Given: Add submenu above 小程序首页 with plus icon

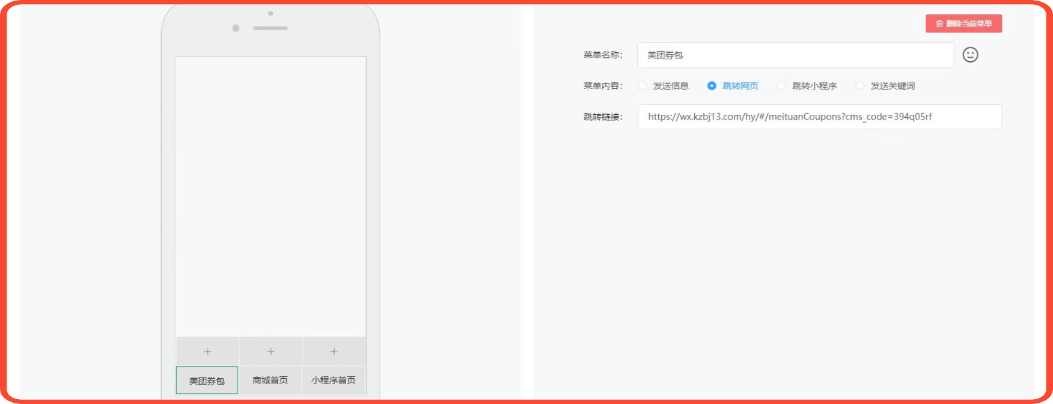Looking at the screenshot, I should (334, 352).
